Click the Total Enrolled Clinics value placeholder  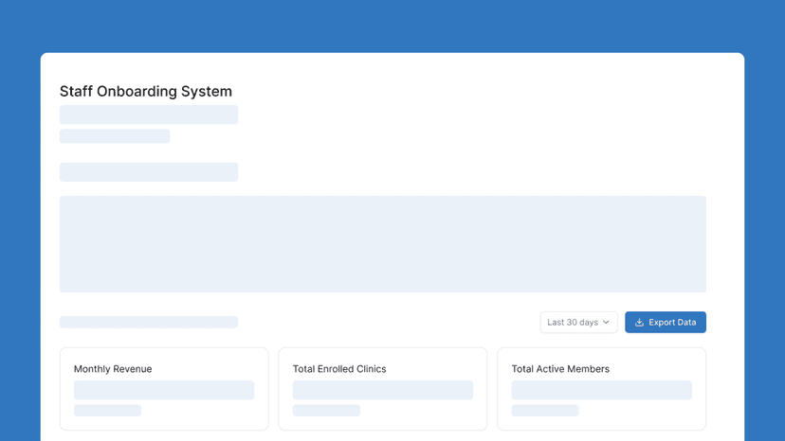click(x=382, y=390)
